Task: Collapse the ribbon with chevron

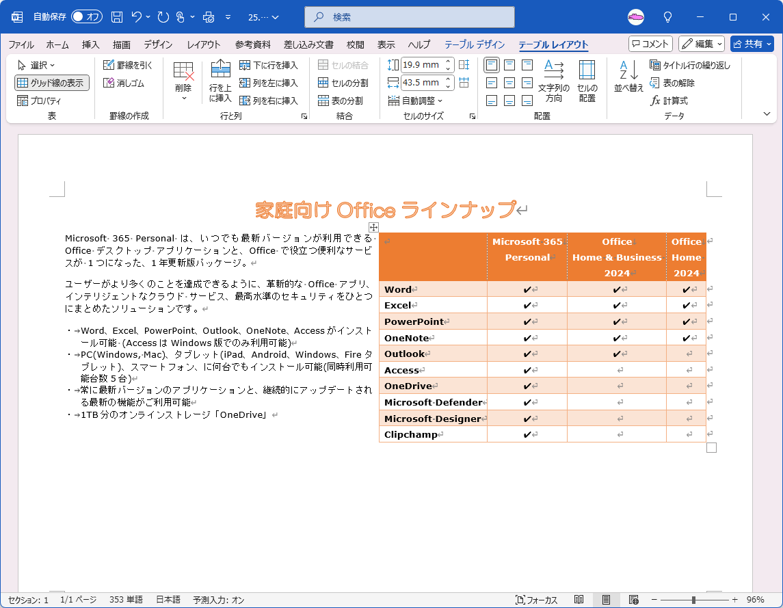Action: pos(767,114)
